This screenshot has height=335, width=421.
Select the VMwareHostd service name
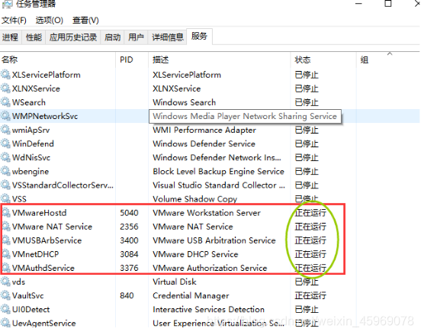click(x=39, y=213)
